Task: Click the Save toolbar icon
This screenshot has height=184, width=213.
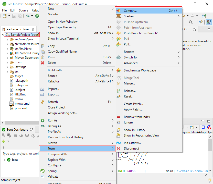Action: click(x=14, y=16)
